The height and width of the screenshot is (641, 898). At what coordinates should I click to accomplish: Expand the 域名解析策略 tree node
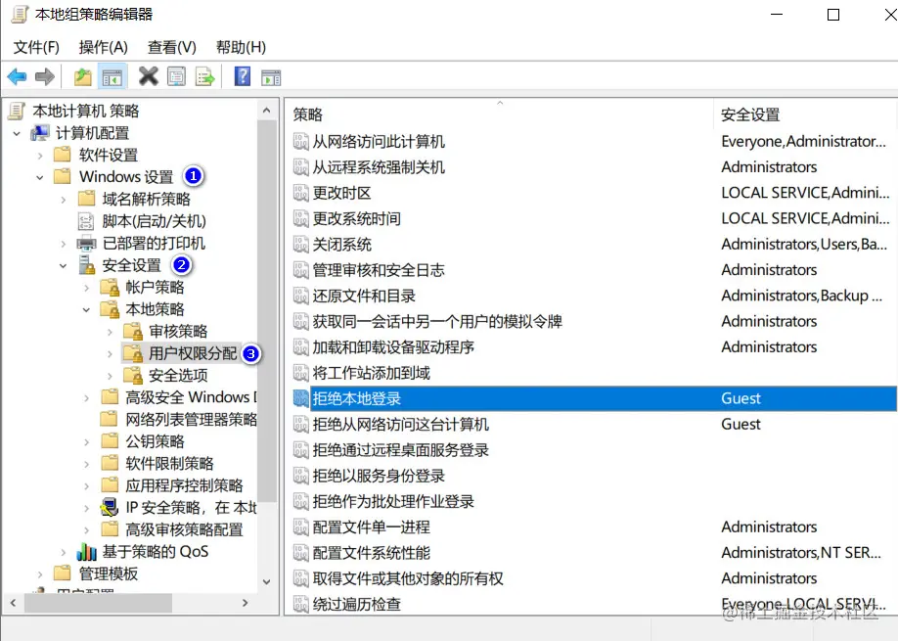[x=63, y=200]
